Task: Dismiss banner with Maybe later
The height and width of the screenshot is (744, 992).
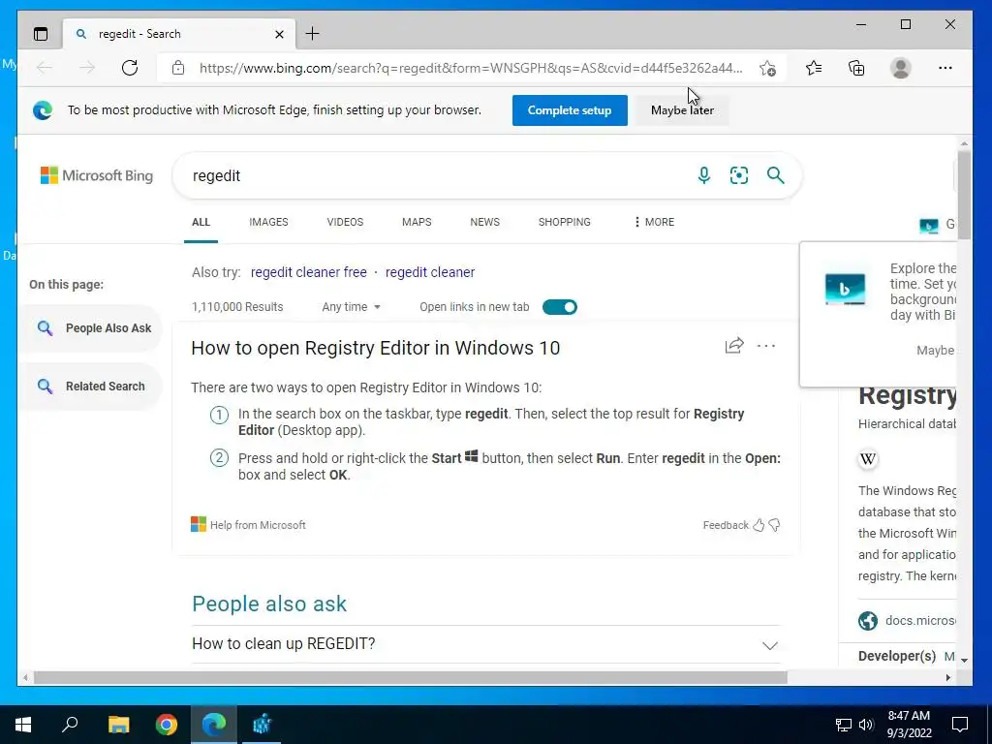Action: (x=682, y=110)
